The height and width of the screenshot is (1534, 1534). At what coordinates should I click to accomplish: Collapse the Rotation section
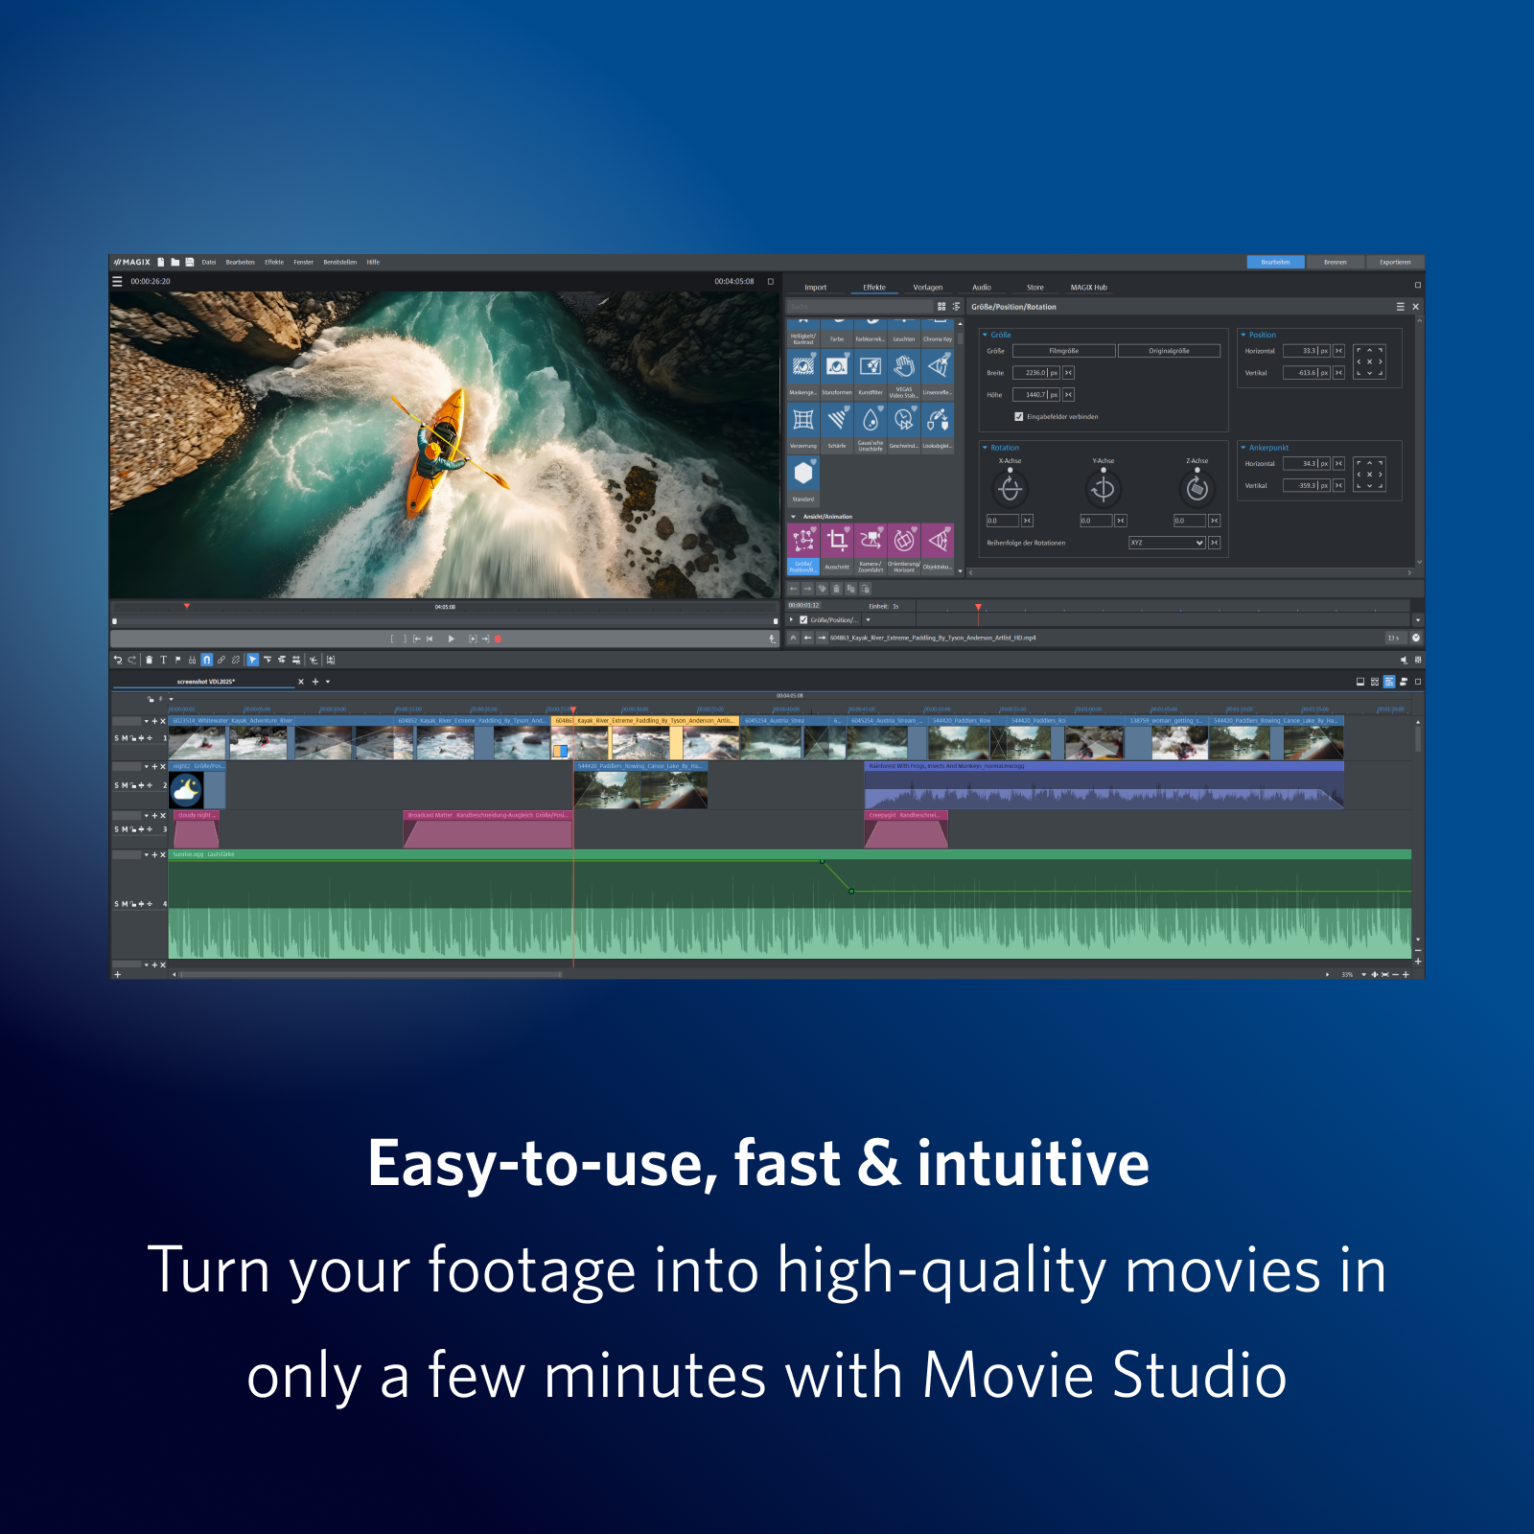coord(985,448)
